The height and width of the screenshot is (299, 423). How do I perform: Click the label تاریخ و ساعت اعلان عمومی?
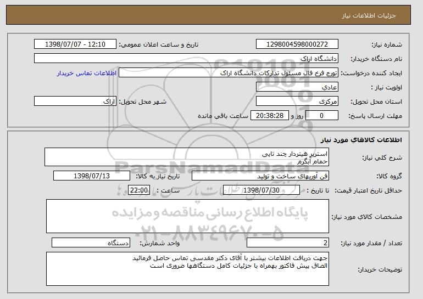point(159,44)
